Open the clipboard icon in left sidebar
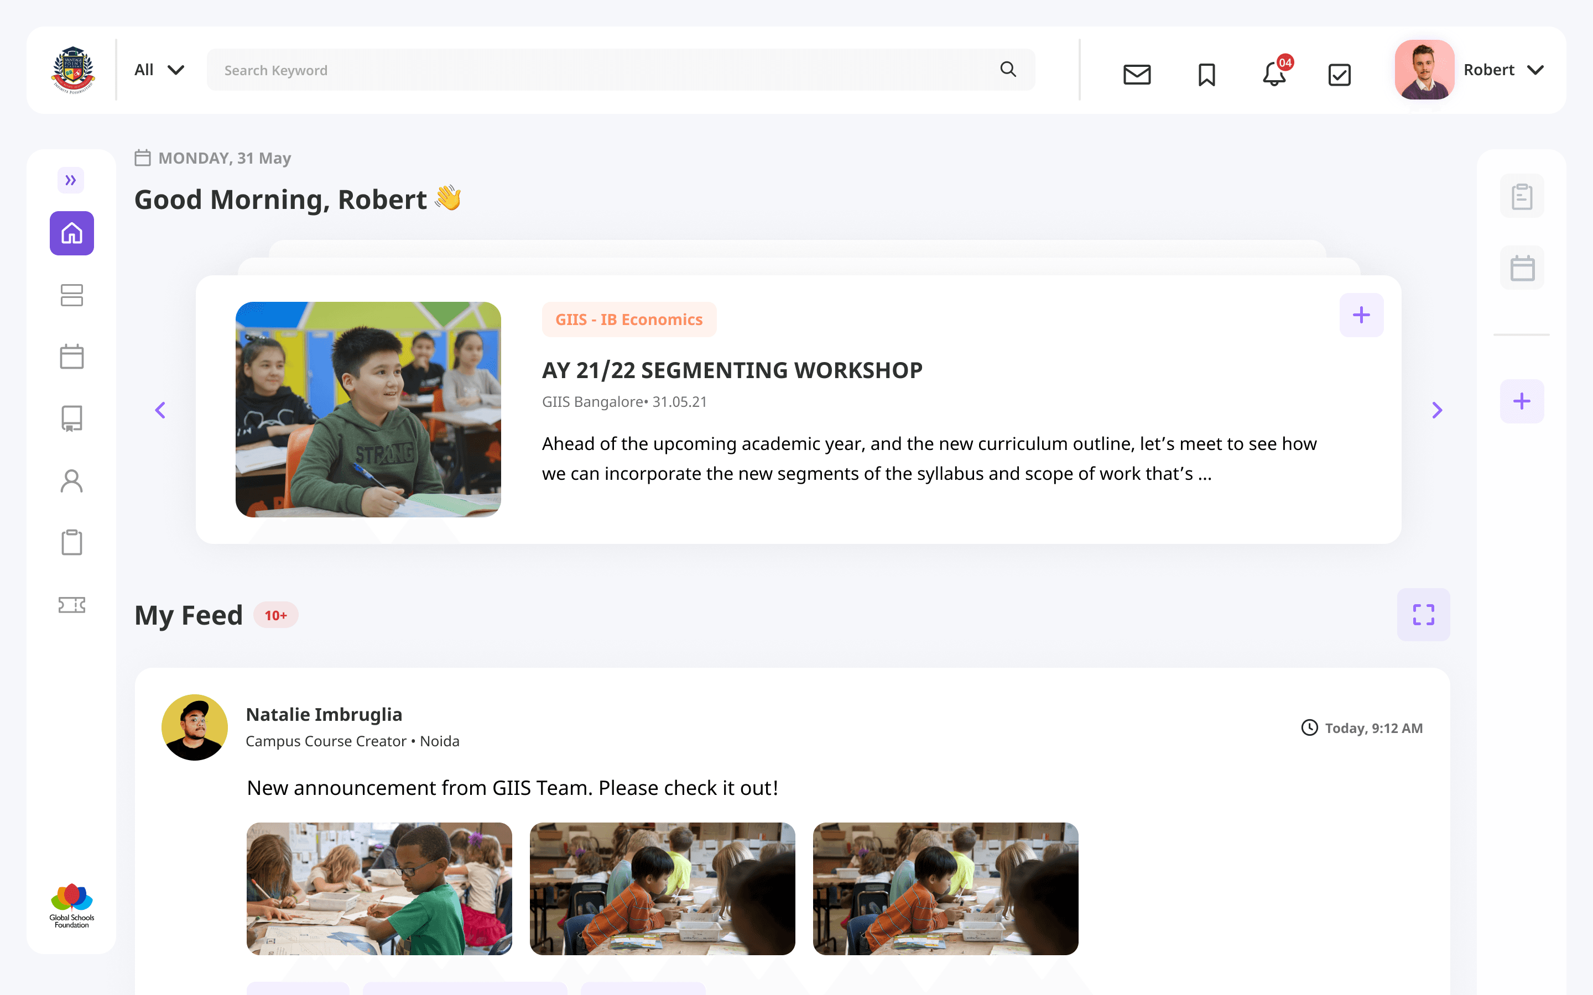1593x995 pixels. pos(72,542)
